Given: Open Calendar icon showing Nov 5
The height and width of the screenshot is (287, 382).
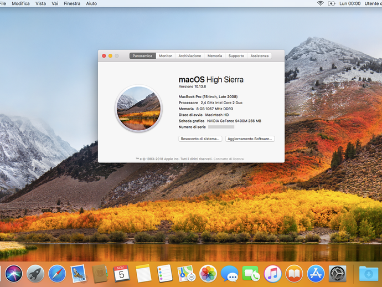Looking at the screenshot, I should pyautogui.click(x=121, y=274).
